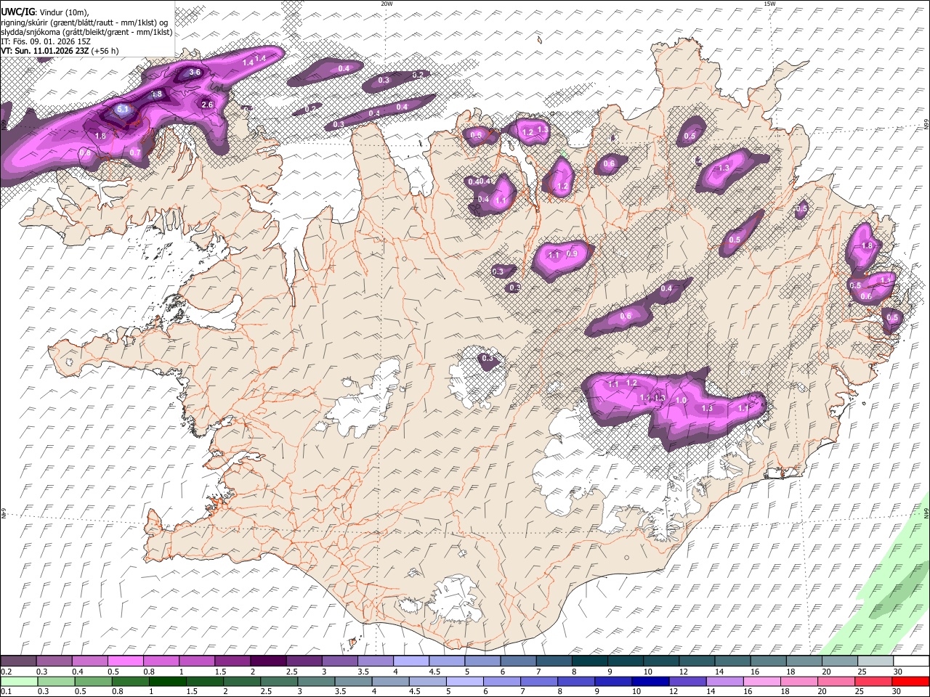
Task: Click the 5.1 snowfall peak value
Action: click(x=123, y=110)
